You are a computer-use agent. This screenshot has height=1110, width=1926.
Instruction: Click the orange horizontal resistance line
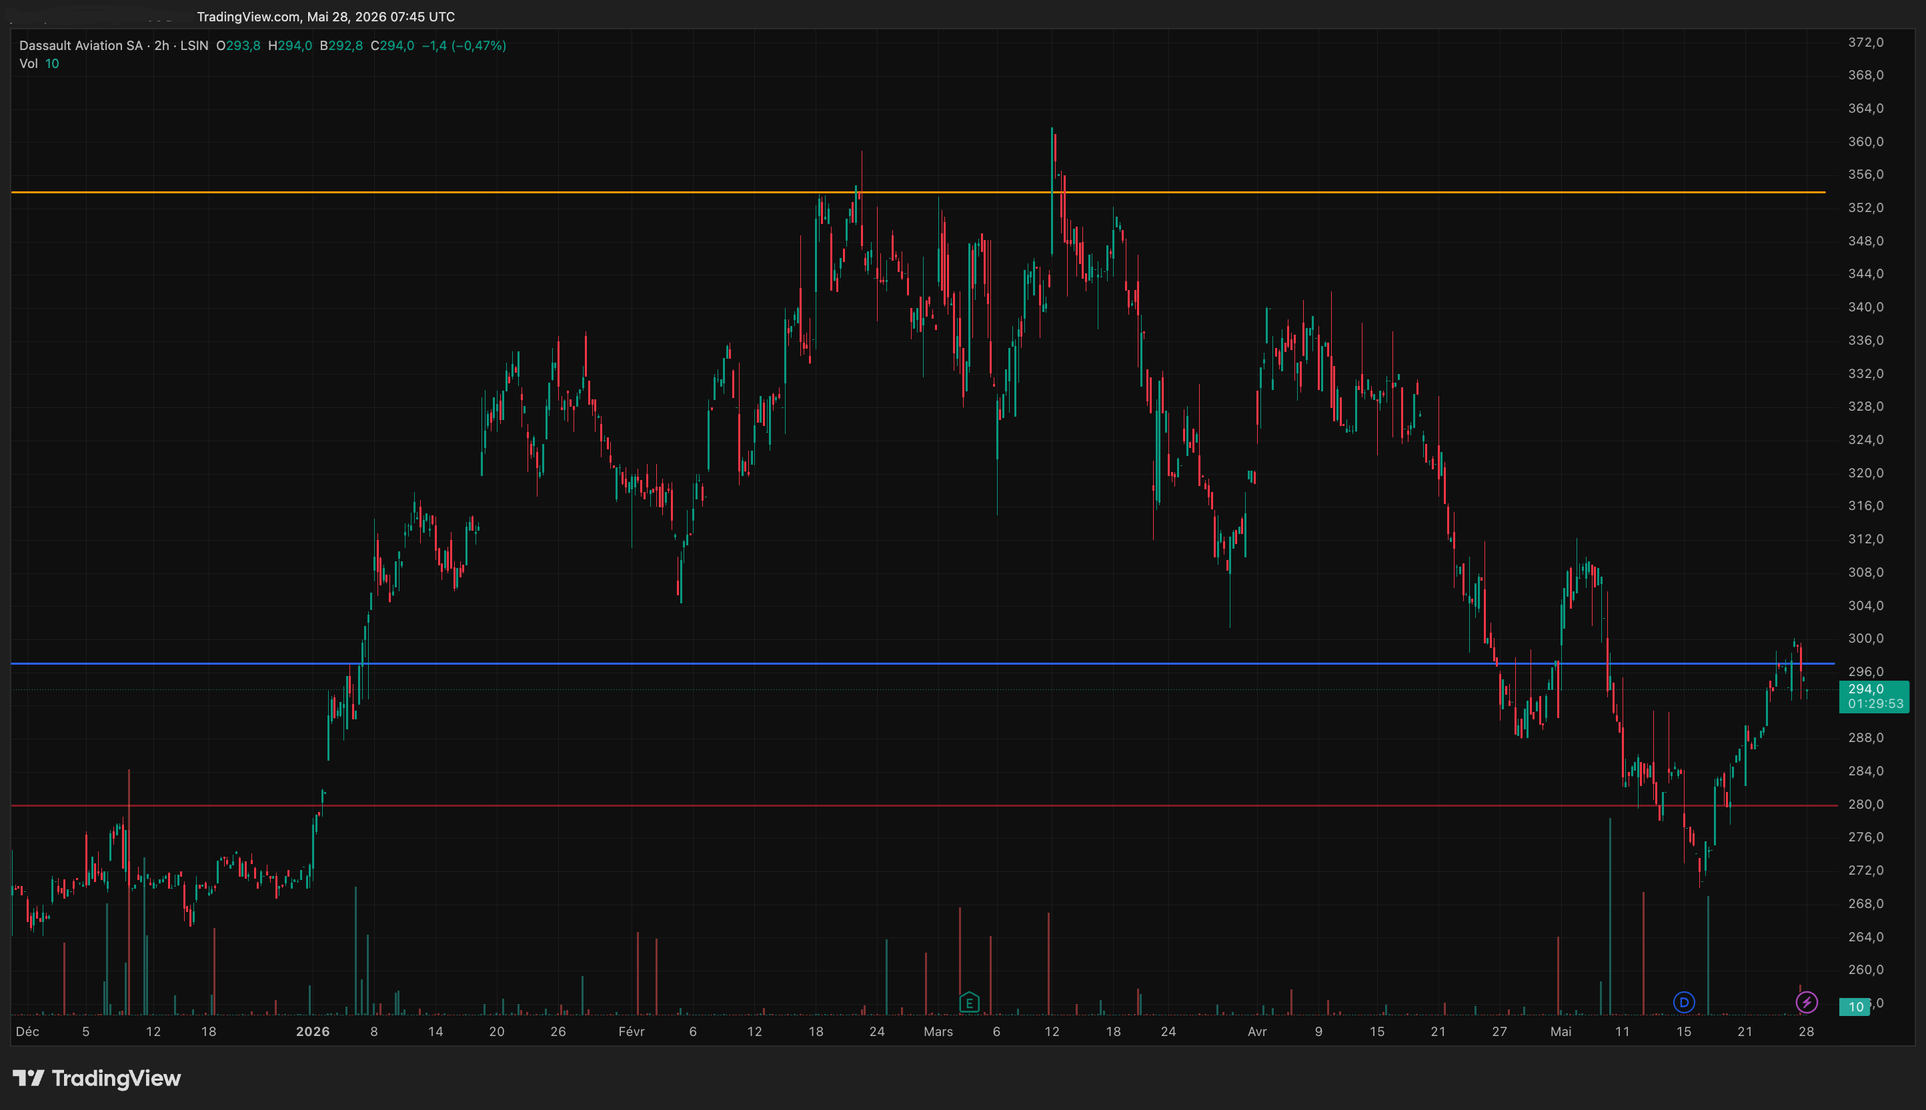pos(918,192)
